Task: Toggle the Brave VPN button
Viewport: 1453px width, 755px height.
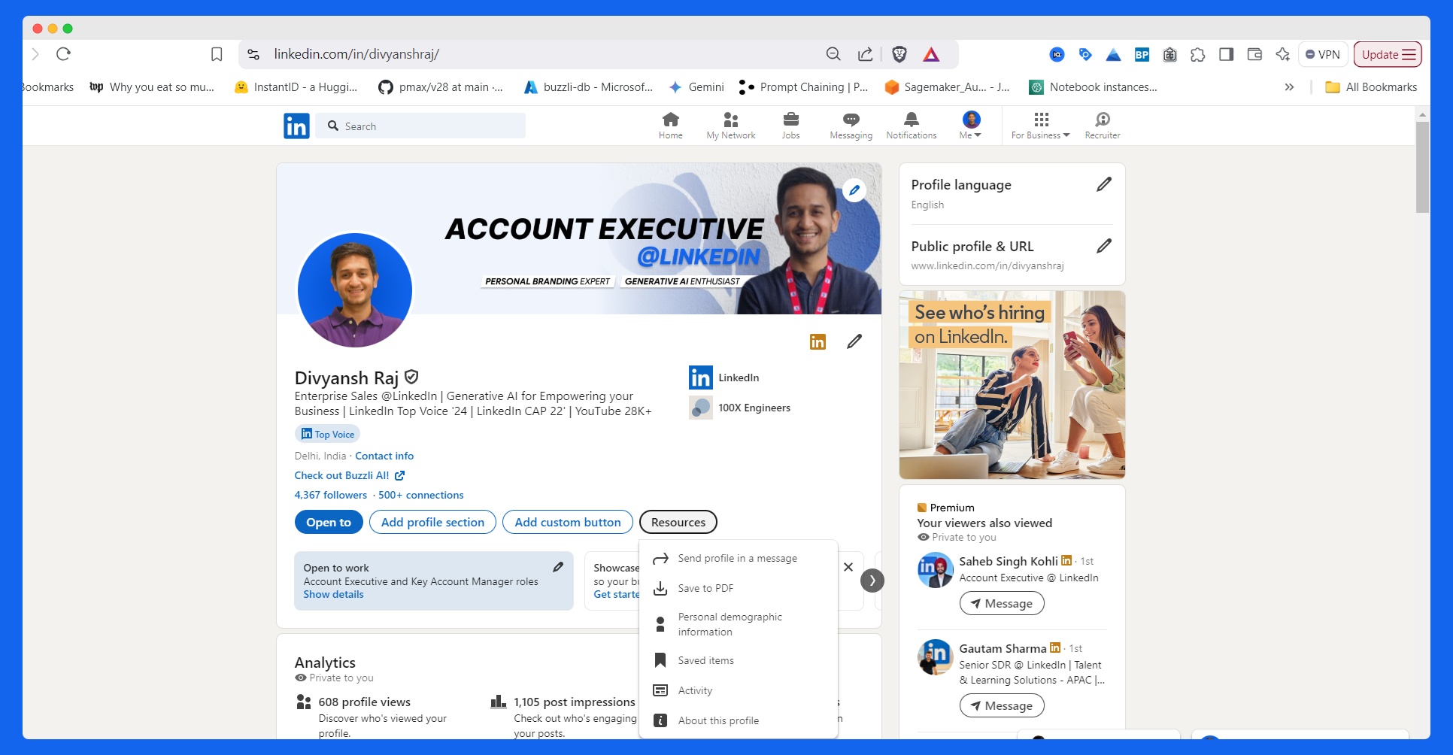Action: (x=1323, y=54)
